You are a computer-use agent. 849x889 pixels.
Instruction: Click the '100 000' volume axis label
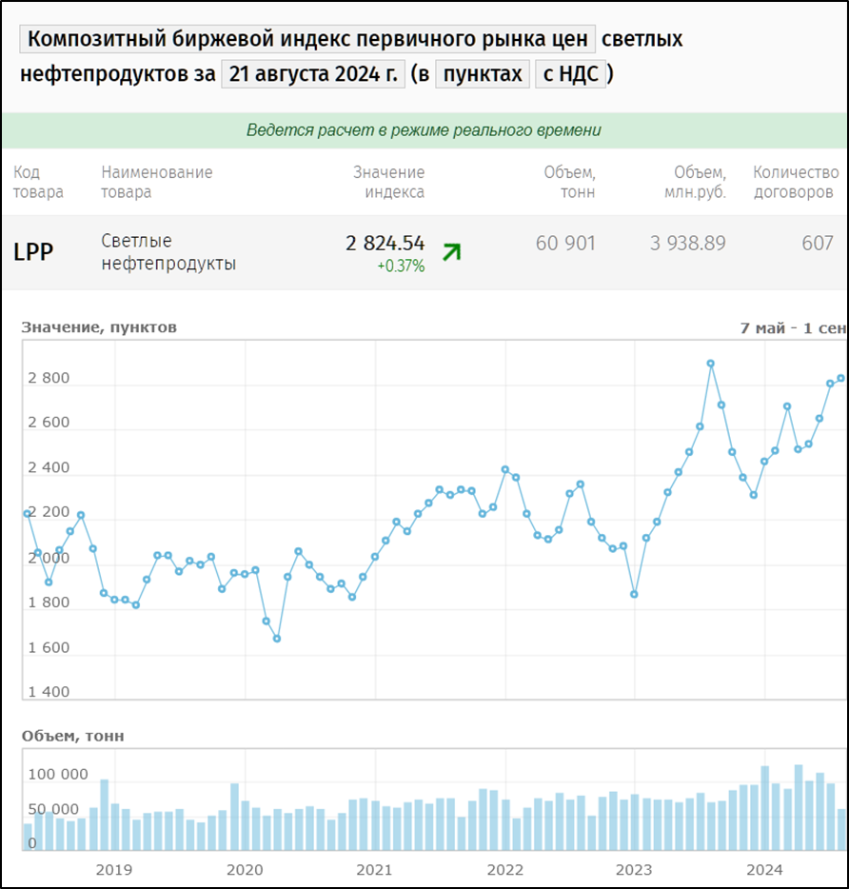[58, 775]
